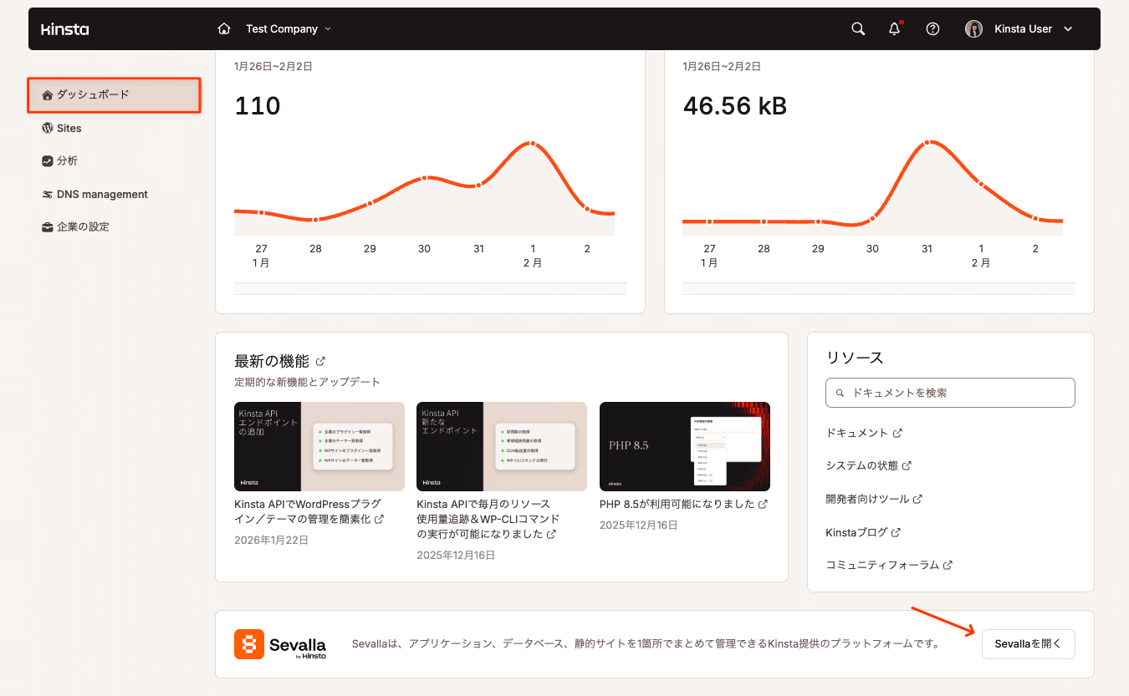Select Sites in the sidebar menu
This screenshot has width=1129, height=696.
click(67, 128)
